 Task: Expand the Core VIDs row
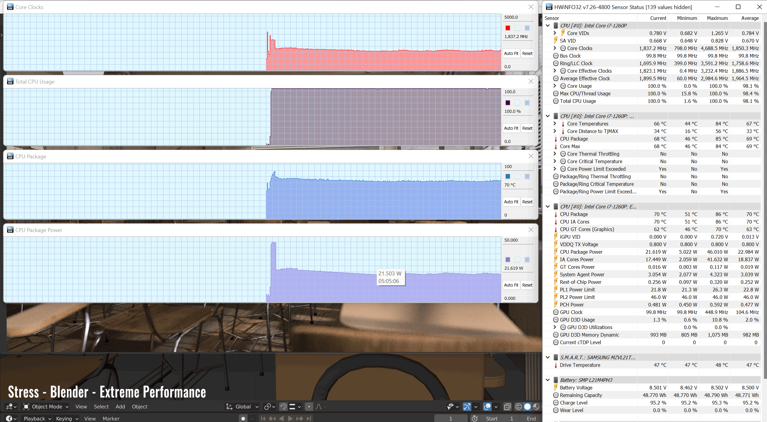click(x=555, y=33)
